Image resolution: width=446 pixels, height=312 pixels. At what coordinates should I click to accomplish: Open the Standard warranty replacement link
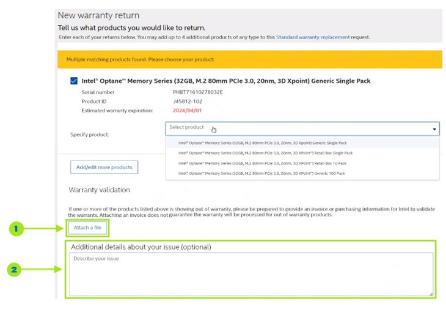pos(313,37)
